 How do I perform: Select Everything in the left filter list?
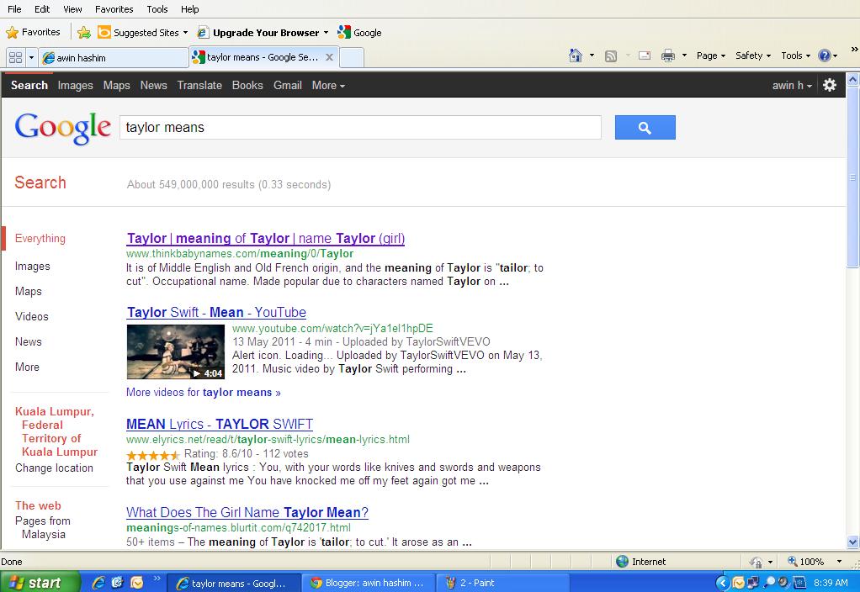40,239
